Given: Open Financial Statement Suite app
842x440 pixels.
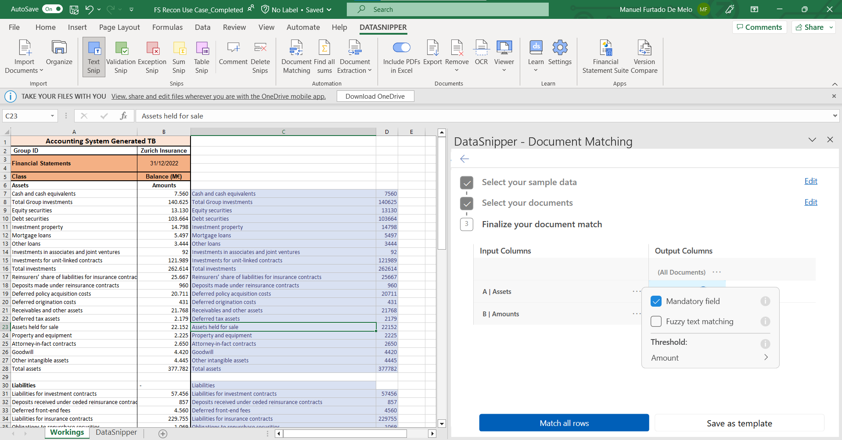Looking at the screenshot, I should [605, 57].
